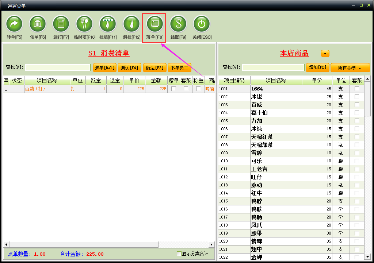Open the 所有类型 category dropdown

tap(350, 68)
